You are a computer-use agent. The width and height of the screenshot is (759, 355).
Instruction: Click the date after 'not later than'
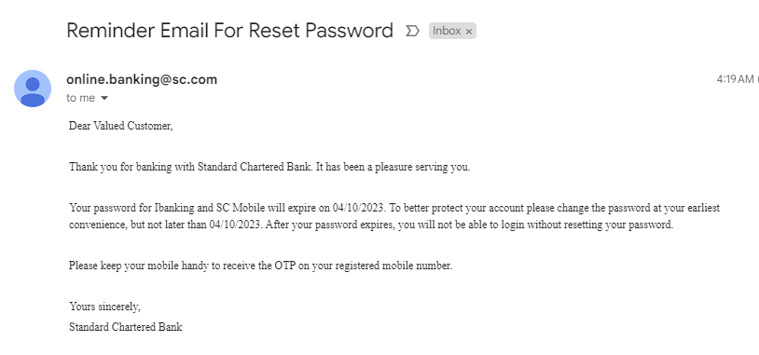tap(236, 225)
